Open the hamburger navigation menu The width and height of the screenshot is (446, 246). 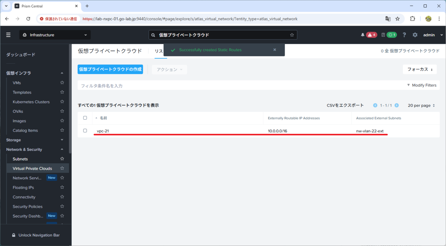pos(8,35)
